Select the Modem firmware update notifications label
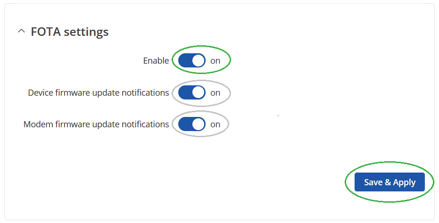Viewport: 439px width, 223px height. tap(96, 124)
